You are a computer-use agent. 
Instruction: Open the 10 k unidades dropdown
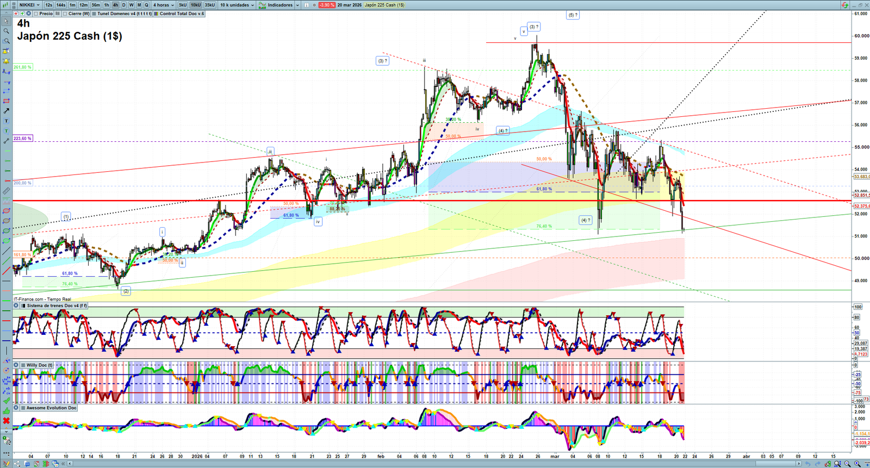coord(237,5)
